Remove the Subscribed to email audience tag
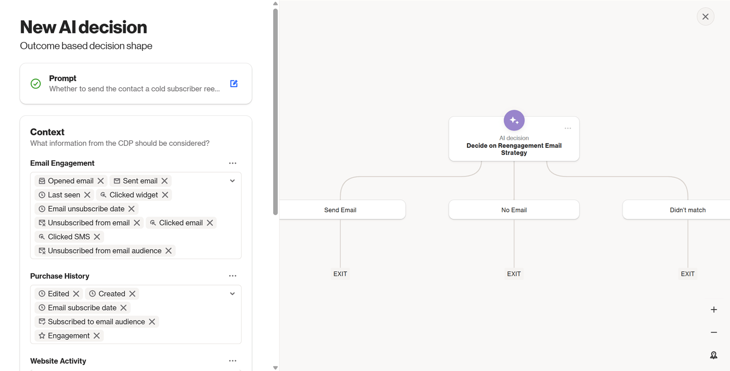Viewport: 730px width, 371px height. [152, 322]
